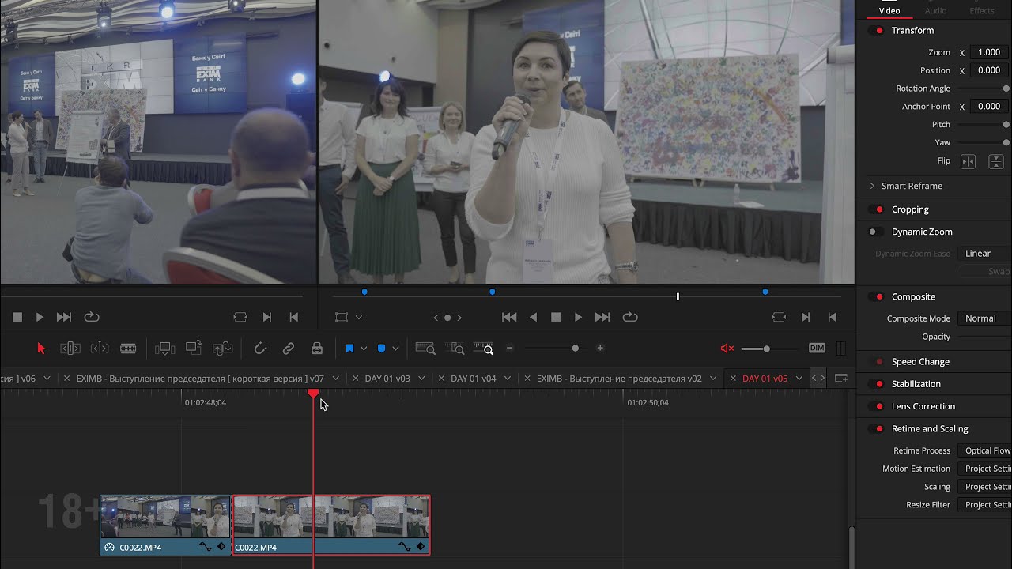This screenshot has height=569, width=1012.
Task: Activate the Dynamic Trim Mode tool
Action: [100, 349]
